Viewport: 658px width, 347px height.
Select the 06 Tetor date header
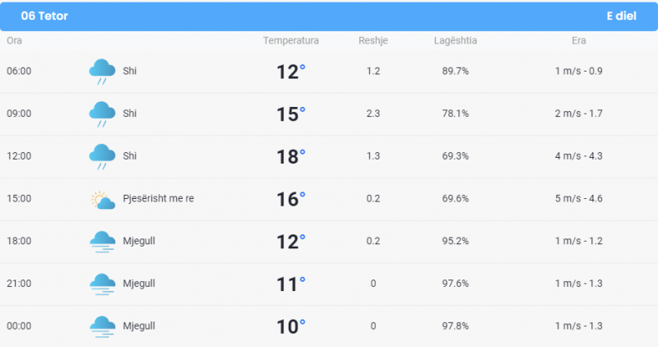[44, 16]
